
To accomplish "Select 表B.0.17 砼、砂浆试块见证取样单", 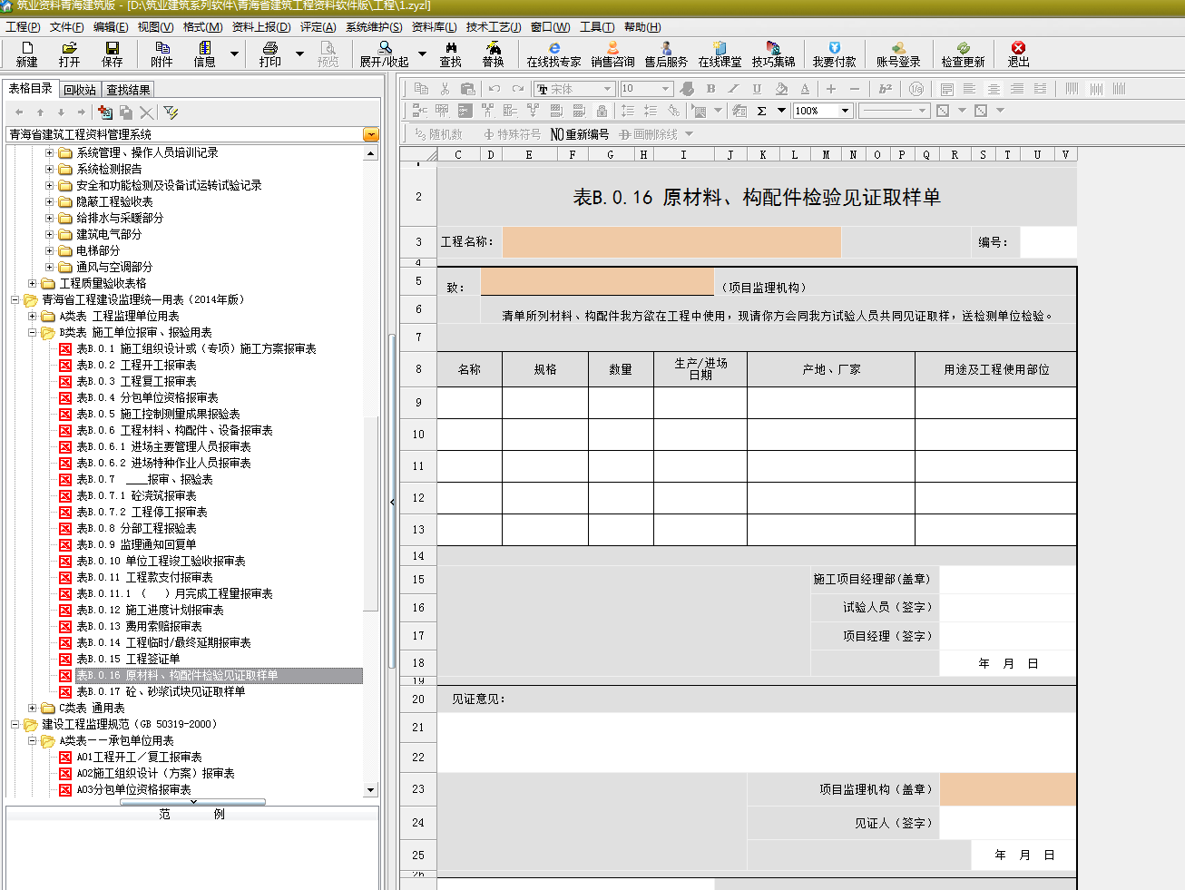I will [161, 692].
